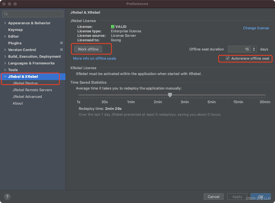Open help with the question mark button
This screenshot has height=203, width=275.
(x=7, y=197)
